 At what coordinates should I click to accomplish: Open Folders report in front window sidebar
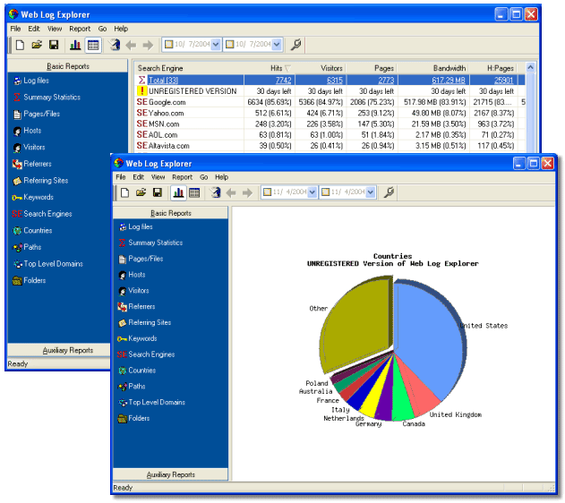tap(133, 418)
